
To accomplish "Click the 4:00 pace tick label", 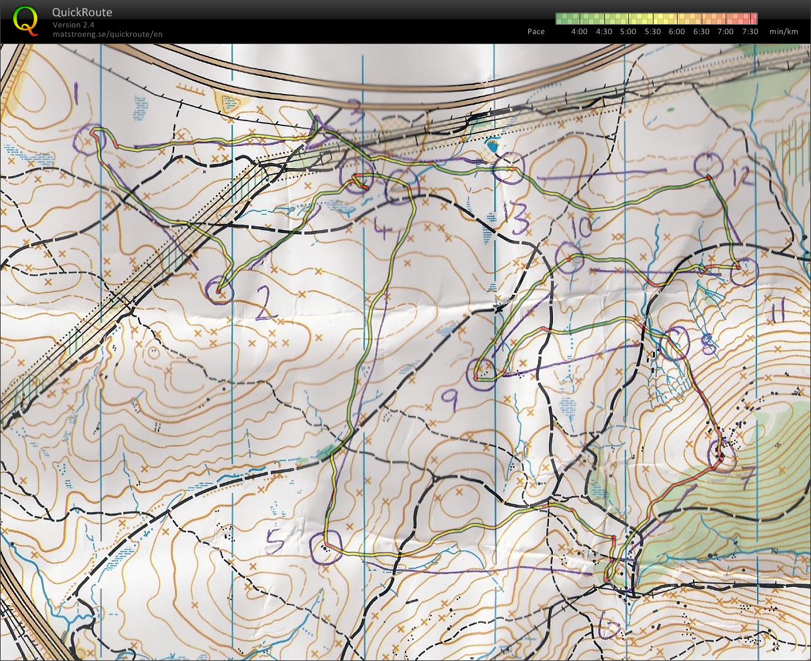I will (x=579, y=31).
